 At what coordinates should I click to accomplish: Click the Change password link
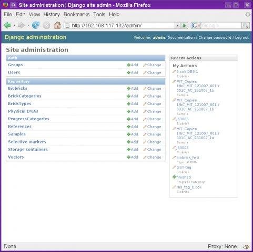(215, 38)
